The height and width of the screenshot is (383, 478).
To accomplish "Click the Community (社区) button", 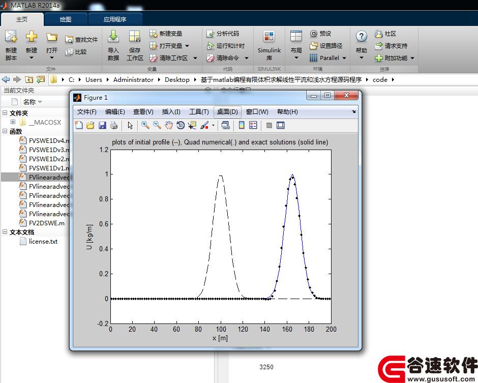I will [385, 34].
